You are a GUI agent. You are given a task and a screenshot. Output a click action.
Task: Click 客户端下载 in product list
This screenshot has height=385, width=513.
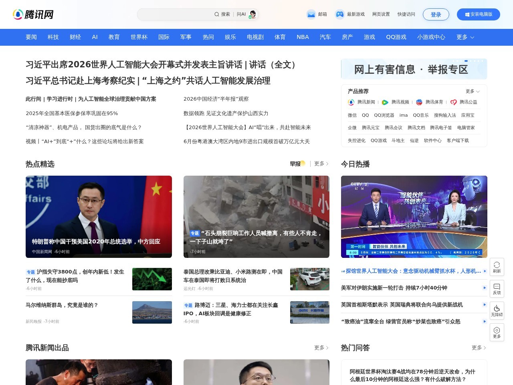458,141
